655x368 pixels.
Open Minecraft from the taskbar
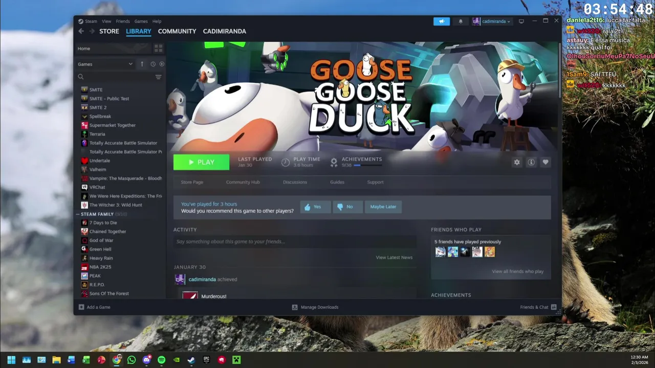(236, 360)
